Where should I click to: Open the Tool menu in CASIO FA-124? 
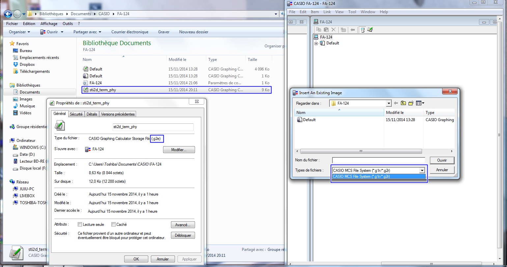pos(352,12)
